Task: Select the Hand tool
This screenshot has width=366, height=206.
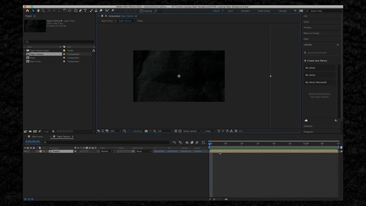Action: [38, 11]
